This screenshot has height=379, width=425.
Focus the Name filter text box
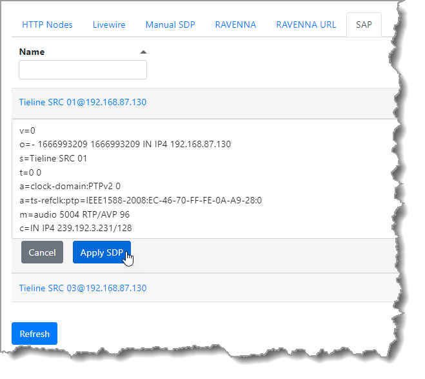pos(83,70)
